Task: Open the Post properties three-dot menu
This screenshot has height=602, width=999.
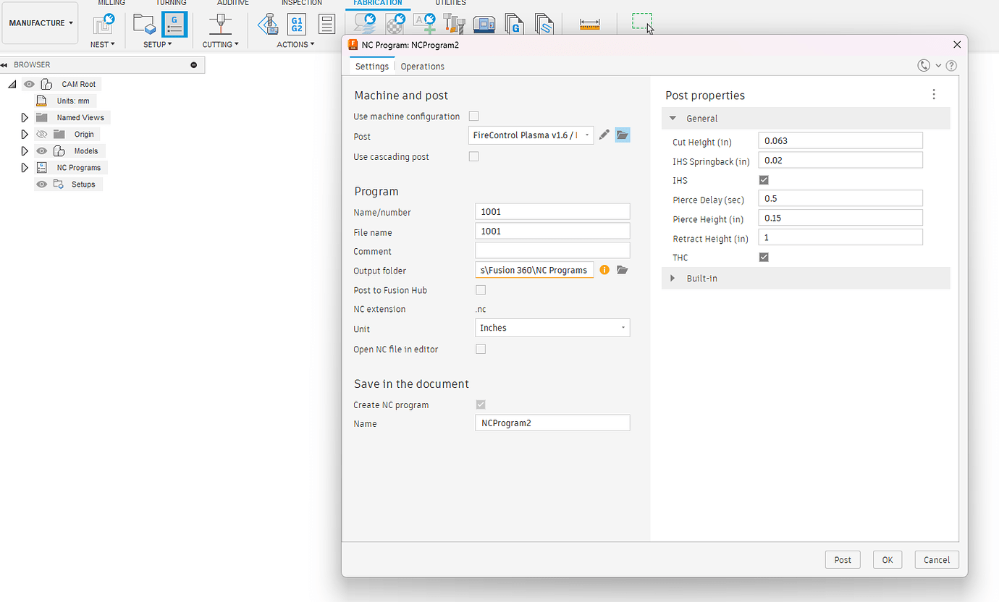Action: point(934,95)
